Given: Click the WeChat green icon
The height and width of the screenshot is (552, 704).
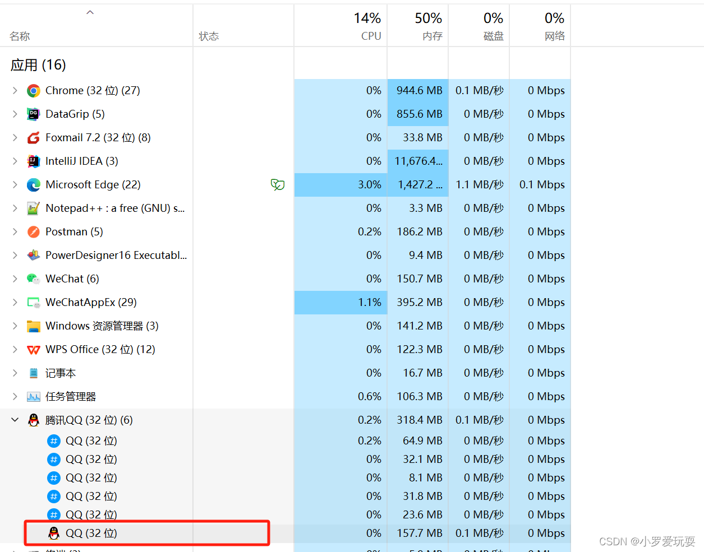Looking at the screenshot, I should [x=33, y=279].
